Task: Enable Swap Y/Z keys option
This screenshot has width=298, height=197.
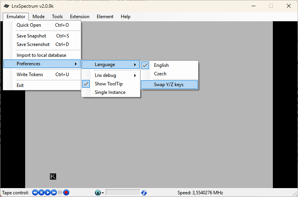Action: coord(170,85)
